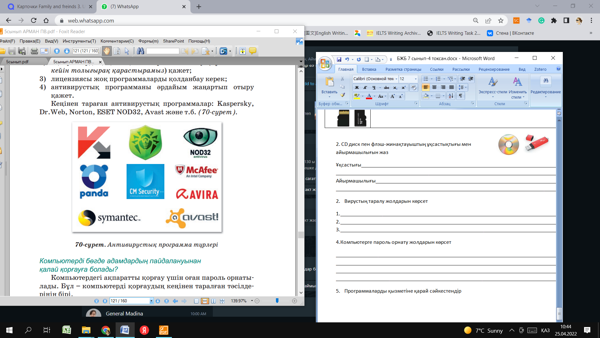
Task: Toggle italic К formatting
Action: [365, 88]
